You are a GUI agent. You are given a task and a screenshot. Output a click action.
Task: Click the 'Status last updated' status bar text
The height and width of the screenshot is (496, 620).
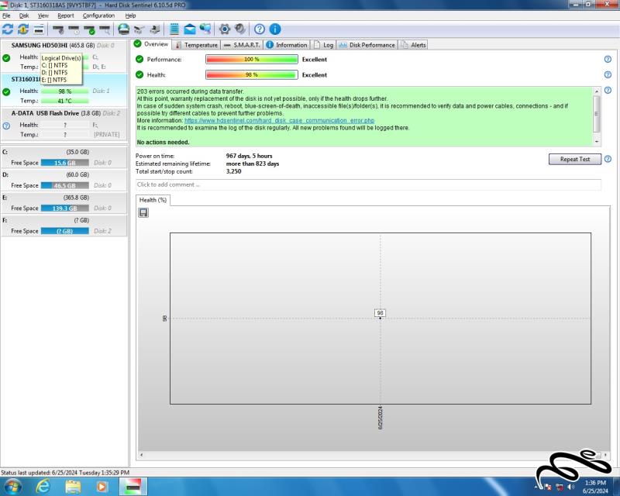[x=65, y=473]
